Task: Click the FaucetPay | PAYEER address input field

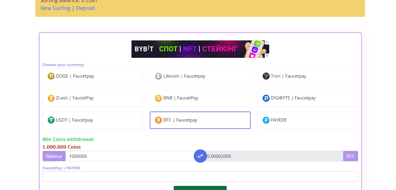Action: (x=200, y=177)
